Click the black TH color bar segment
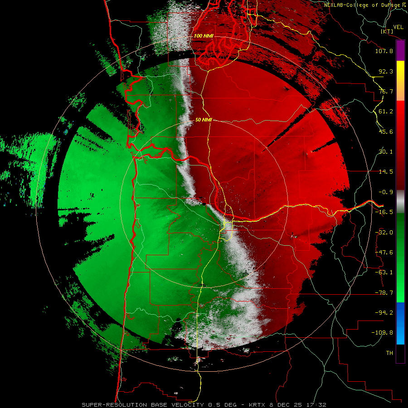The width and height of the screenshot is (408, 408). coord(400,353)
